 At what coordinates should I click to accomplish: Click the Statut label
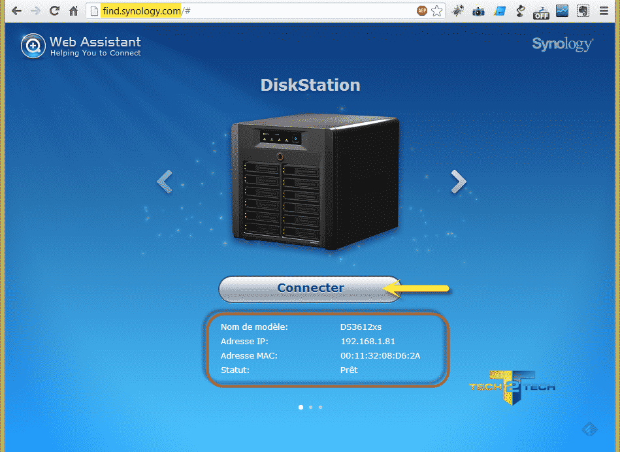pyautogui.click(x=235, y=370)
